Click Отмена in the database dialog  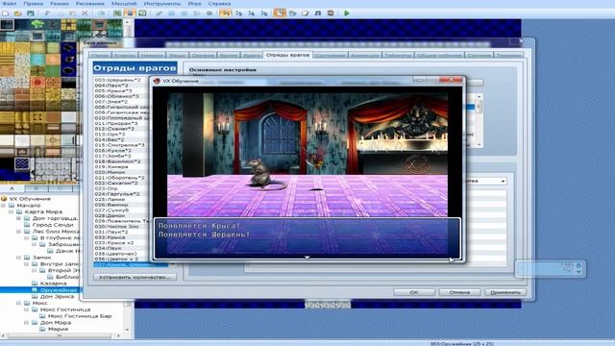pyautogui.click(x=459, y=292)
